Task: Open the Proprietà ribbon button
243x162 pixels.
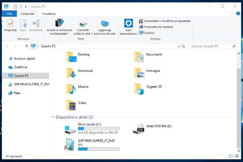Action: tap(10, 26)
